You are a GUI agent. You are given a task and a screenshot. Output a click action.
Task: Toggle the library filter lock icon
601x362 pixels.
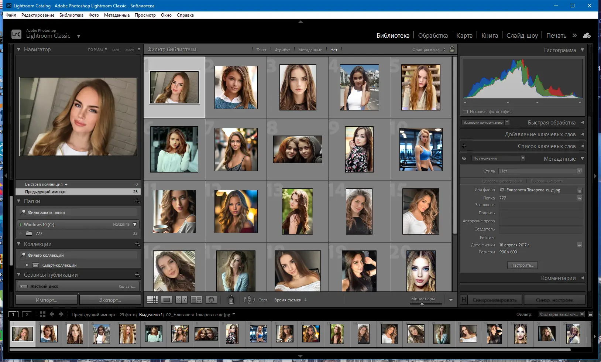point(452,49)
